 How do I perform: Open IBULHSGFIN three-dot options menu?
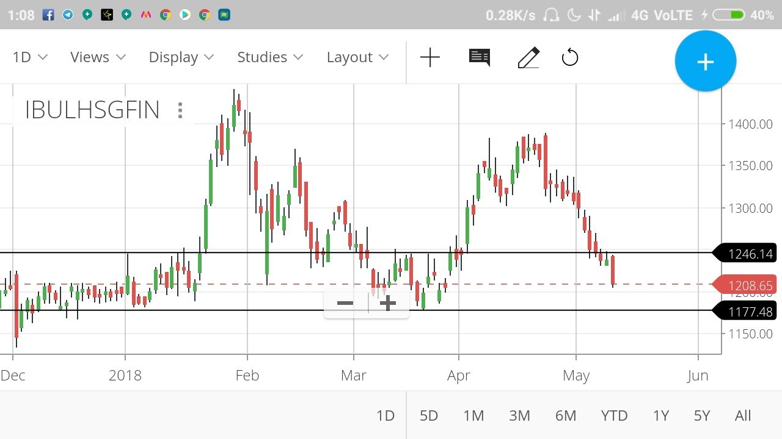tap(180, 110)
